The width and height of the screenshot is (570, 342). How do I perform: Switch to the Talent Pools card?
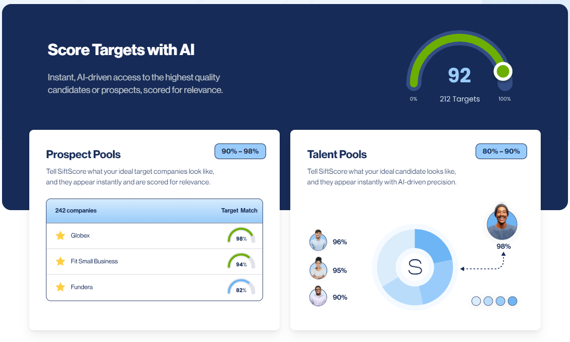tap(337, 155)
